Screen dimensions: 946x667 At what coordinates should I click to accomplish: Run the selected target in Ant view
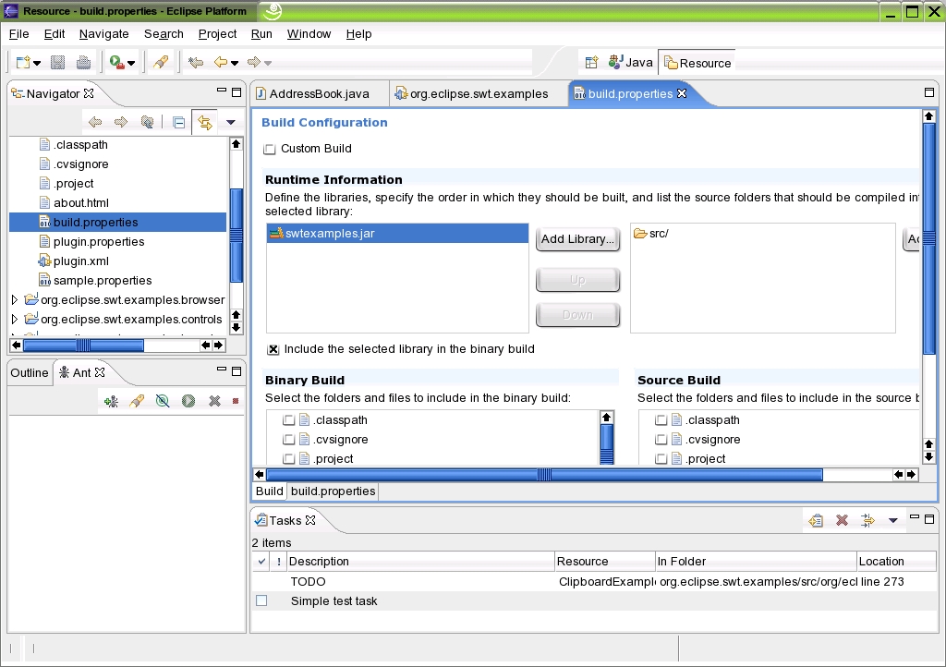pos(188,401)
